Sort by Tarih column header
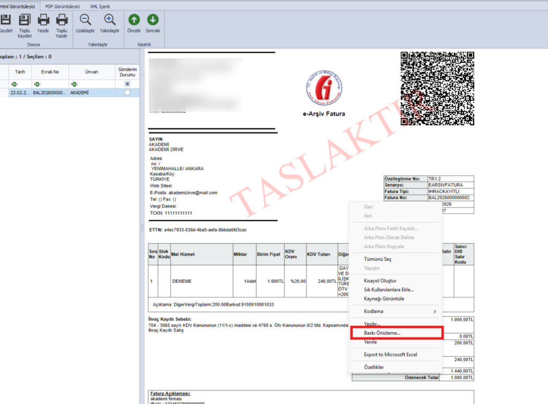The width and height of the screenshot is (548, 404). tap(20, 72)
